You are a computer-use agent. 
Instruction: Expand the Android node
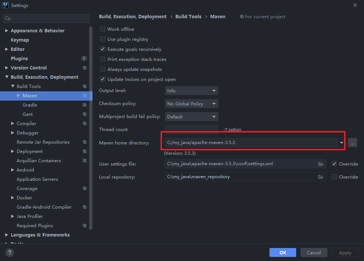click(13, 170)
